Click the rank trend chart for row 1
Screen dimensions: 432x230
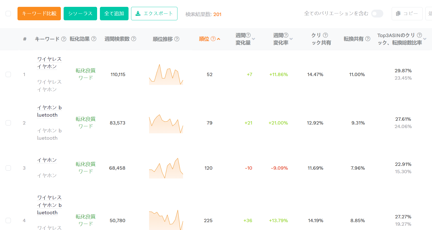(x=166, y=75)
